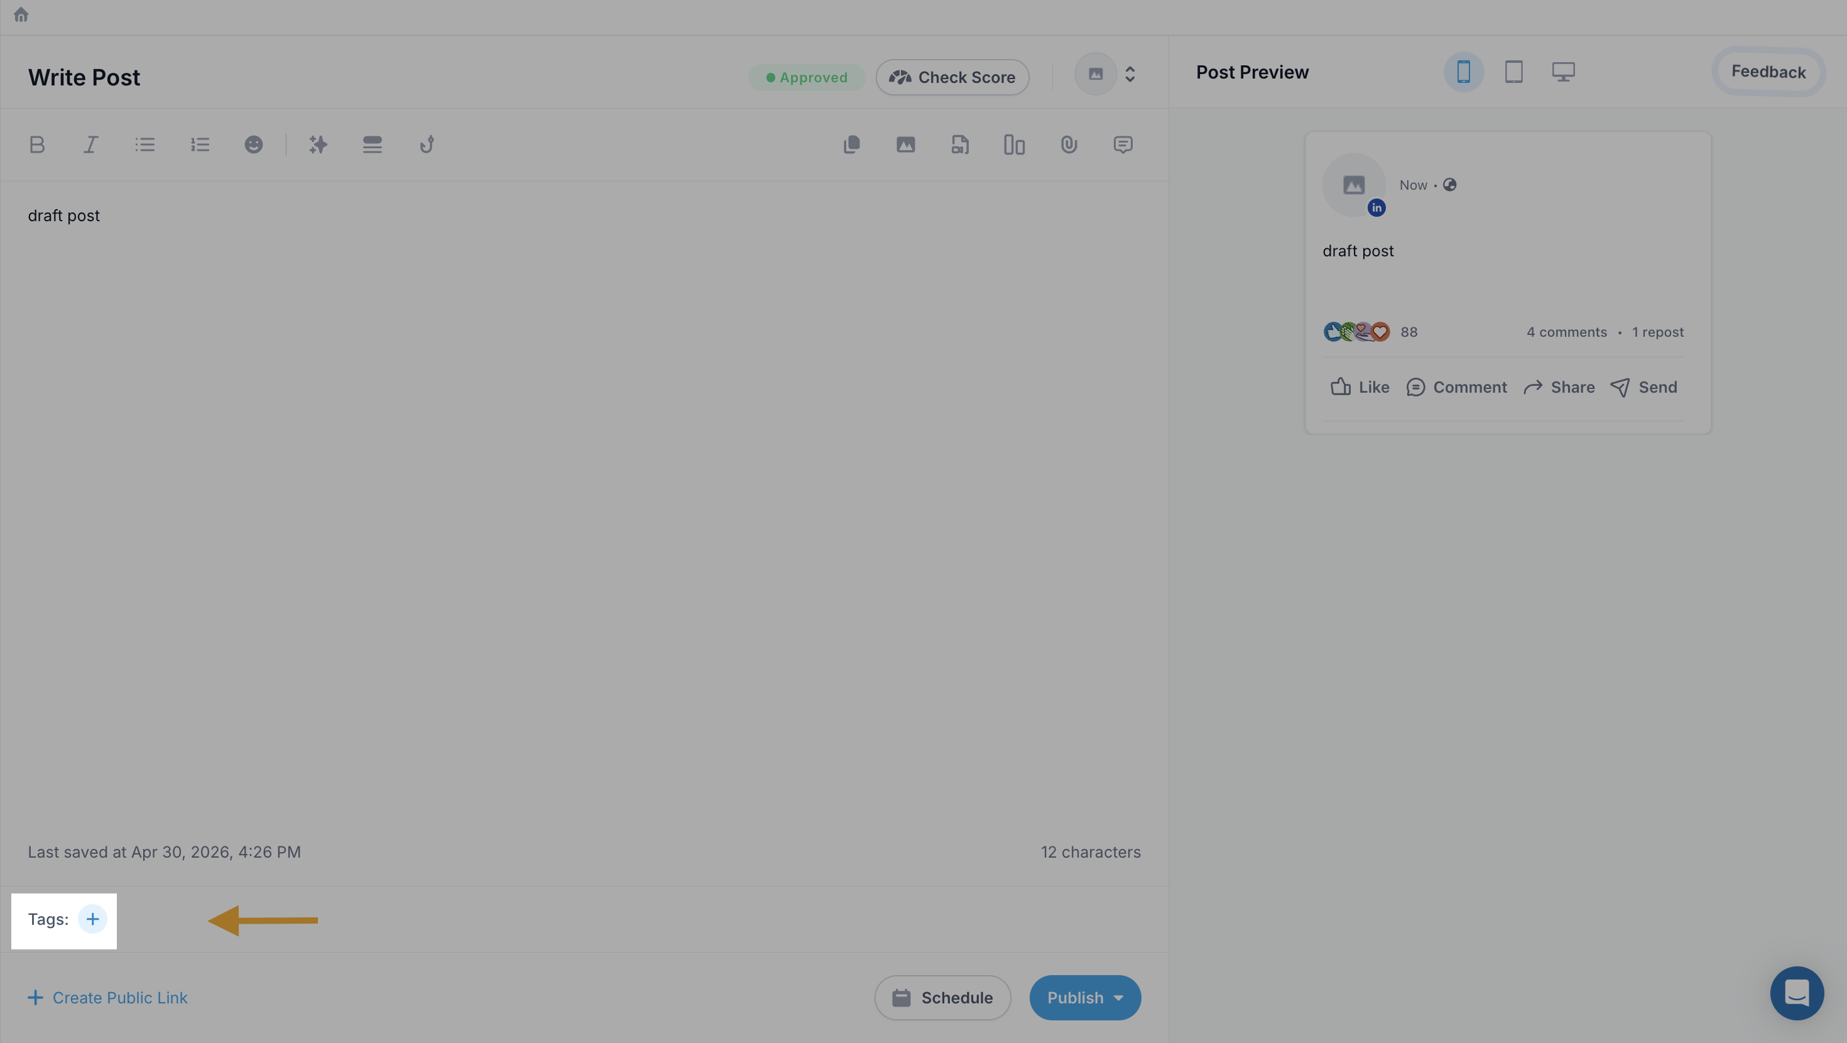This screenshot has width=1847, height=1043.
Task: Click the home icon at top
Action: pyautogui.click(x=21, y=15)
